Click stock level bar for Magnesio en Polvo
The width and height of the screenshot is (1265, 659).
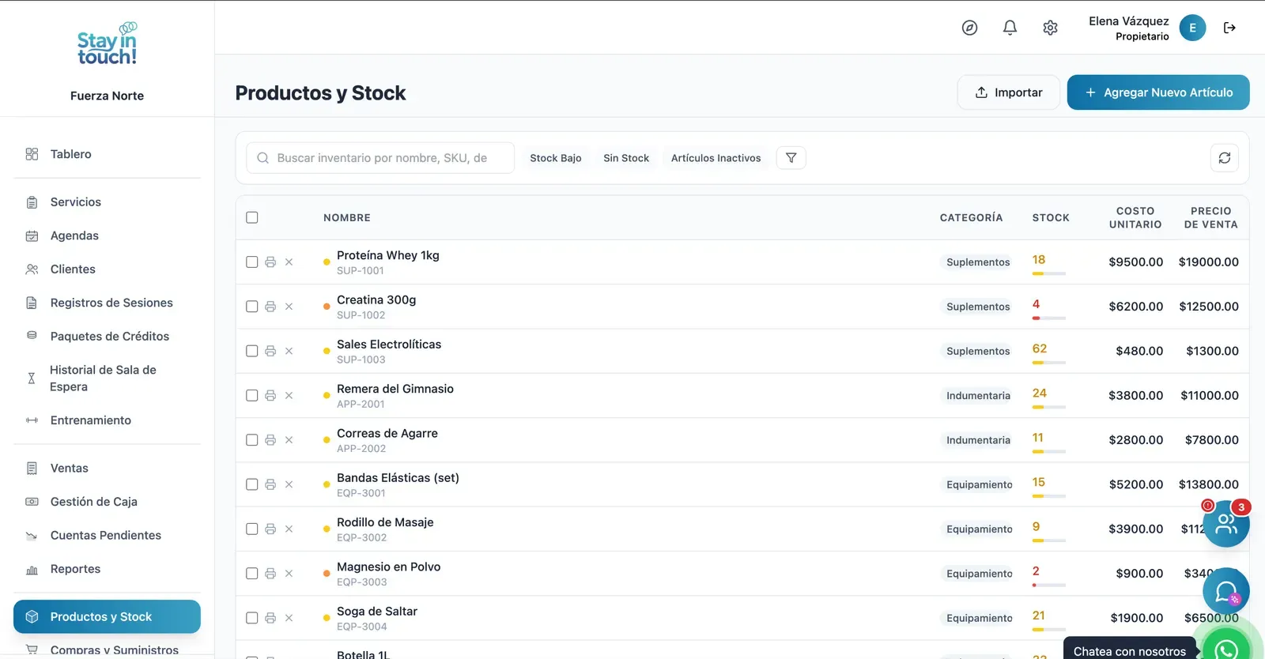pyautogui.click(x=1049, y=585)
